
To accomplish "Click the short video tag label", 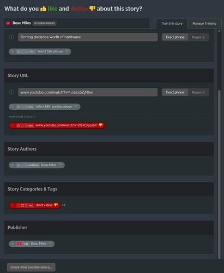I will [44, 205].
